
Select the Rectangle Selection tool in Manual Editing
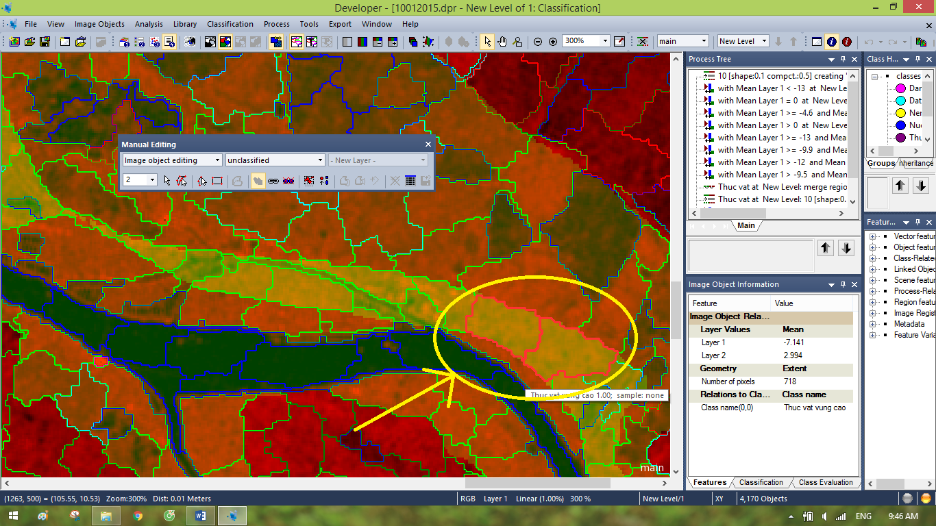[217, 181]
